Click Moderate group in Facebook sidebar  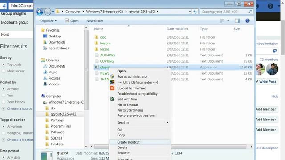[x=15, y=23]
